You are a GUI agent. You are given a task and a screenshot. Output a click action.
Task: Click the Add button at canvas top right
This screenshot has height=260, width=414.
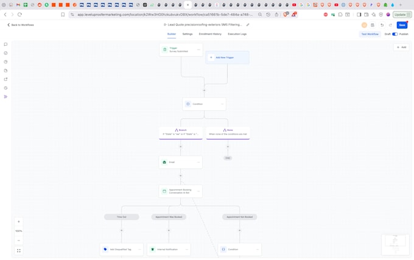click(402, 47)
